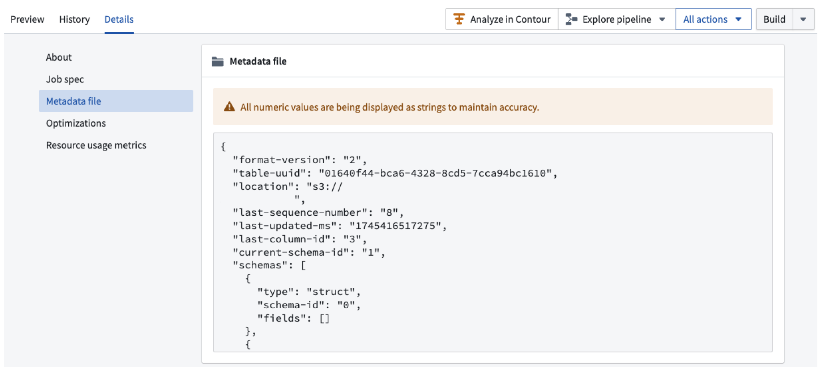Go to the About section
The width and height of the screenshot is (823, 372).
click(x=59, y=57)
